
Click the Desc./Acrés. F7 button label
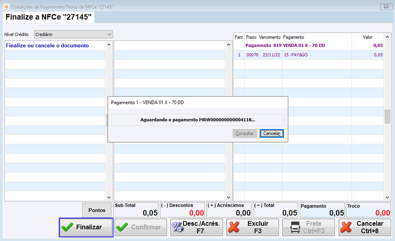coord(201,227)
